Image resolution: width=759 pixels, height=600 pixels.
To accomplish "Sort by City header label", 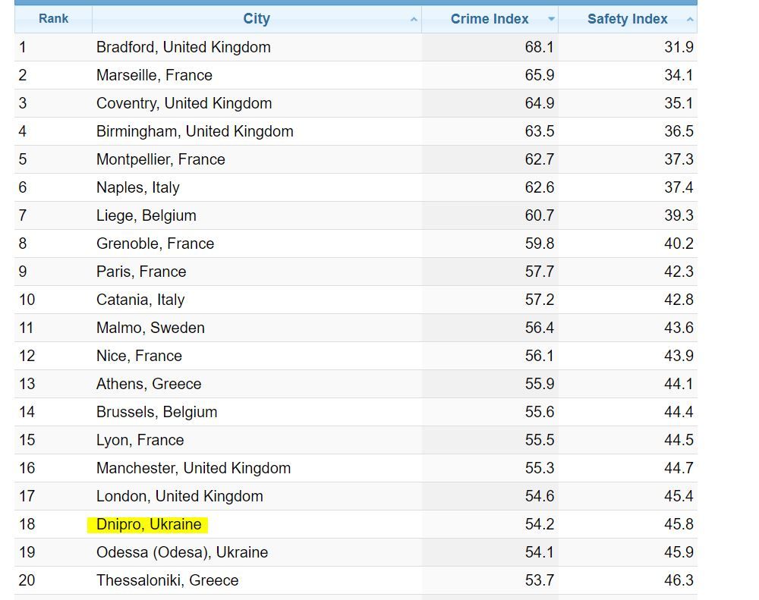I will 257,19.
